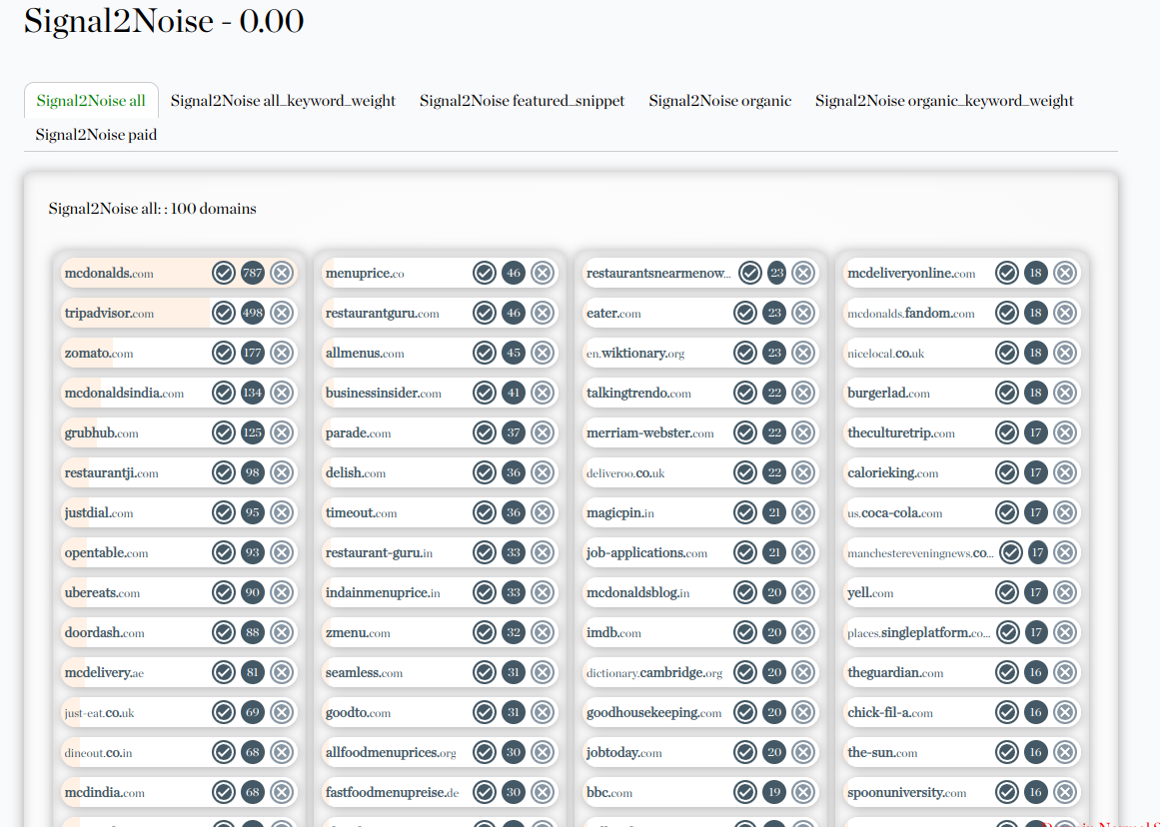Remove mcdonalds.com using the X icon
The height and width of the screenshot is (827, 1160).
[x=282, y=273]
